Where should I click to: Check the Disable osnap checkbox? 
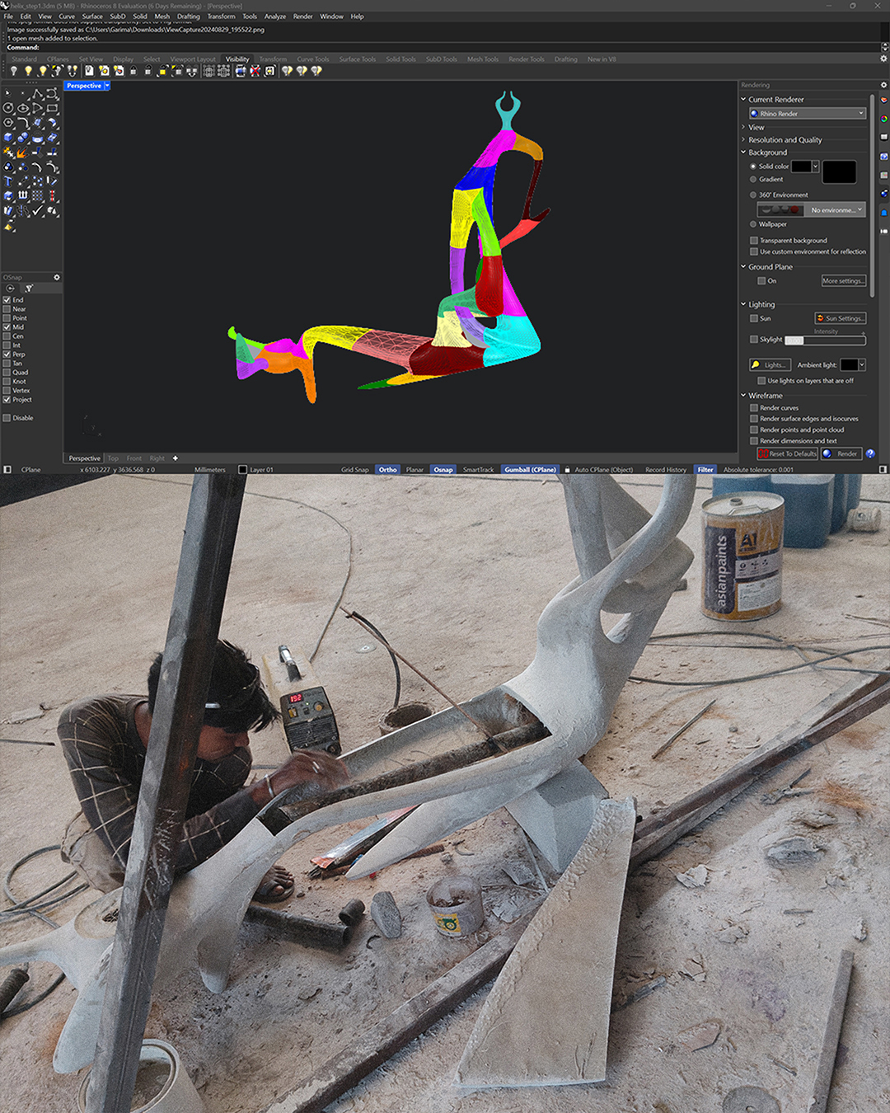tap(7, 418)
